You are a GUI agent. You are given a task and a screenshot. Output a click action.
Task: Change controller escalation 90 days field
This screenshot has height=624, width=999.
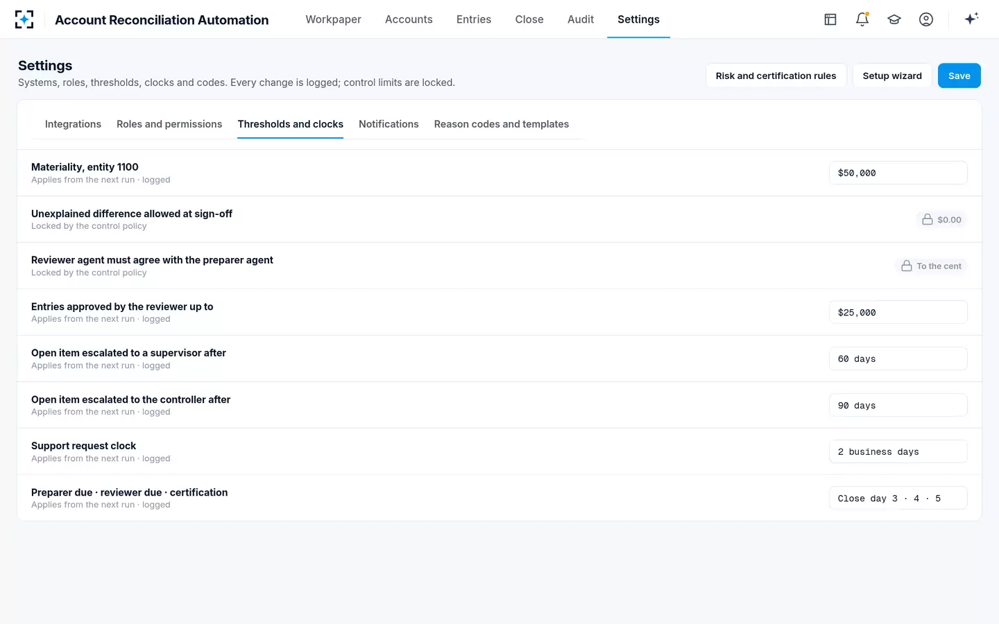(898, 406)
